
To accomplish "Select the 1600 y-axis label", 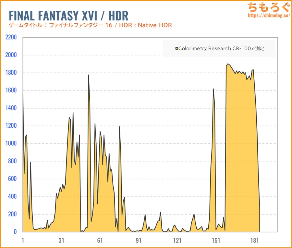I will [x=11, y=90].
